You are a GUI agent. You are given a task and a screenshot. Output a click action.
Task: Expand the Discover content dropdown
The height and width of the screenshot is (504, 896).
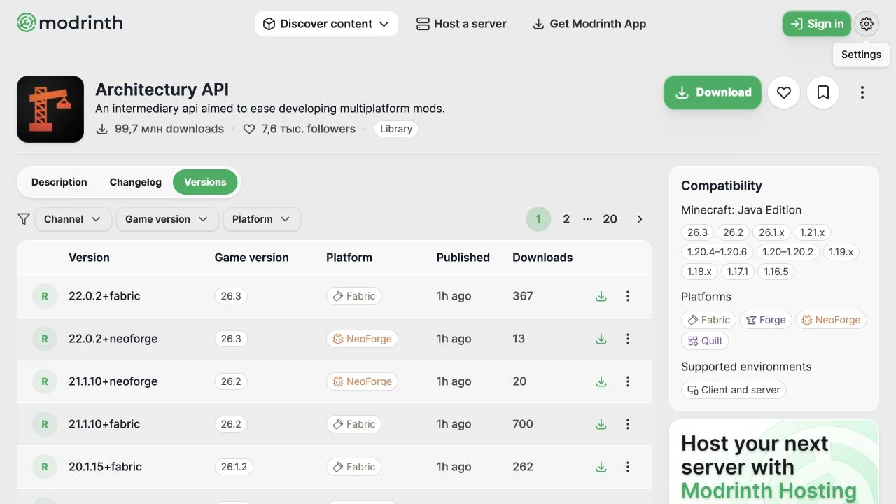coord(326,24)
